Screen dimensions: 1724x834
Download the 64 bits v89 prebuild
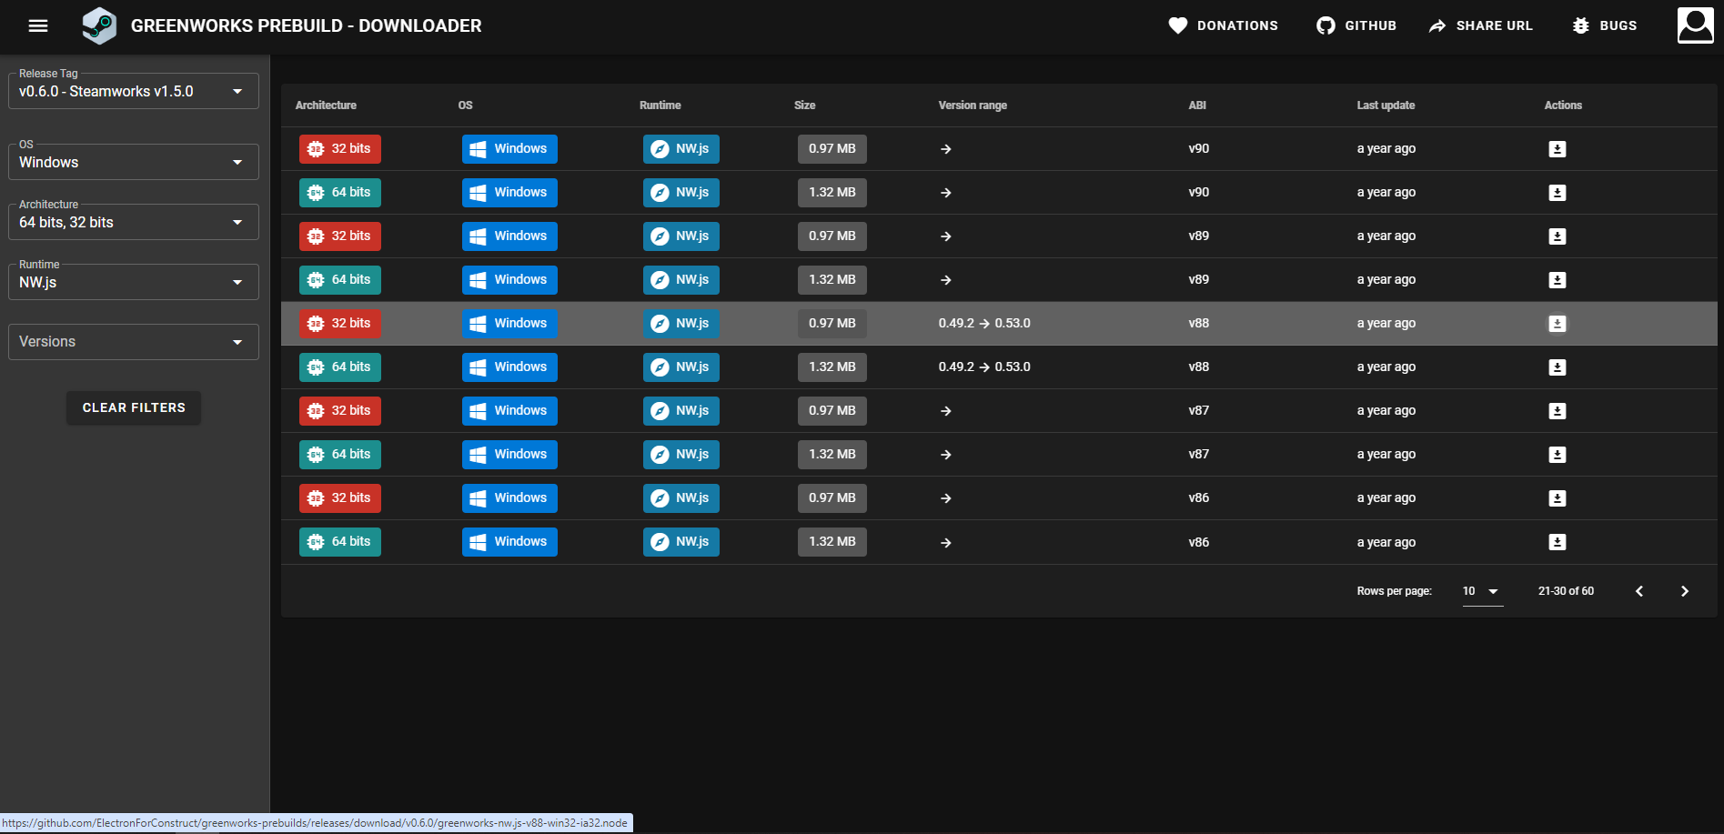[1558, 280]
